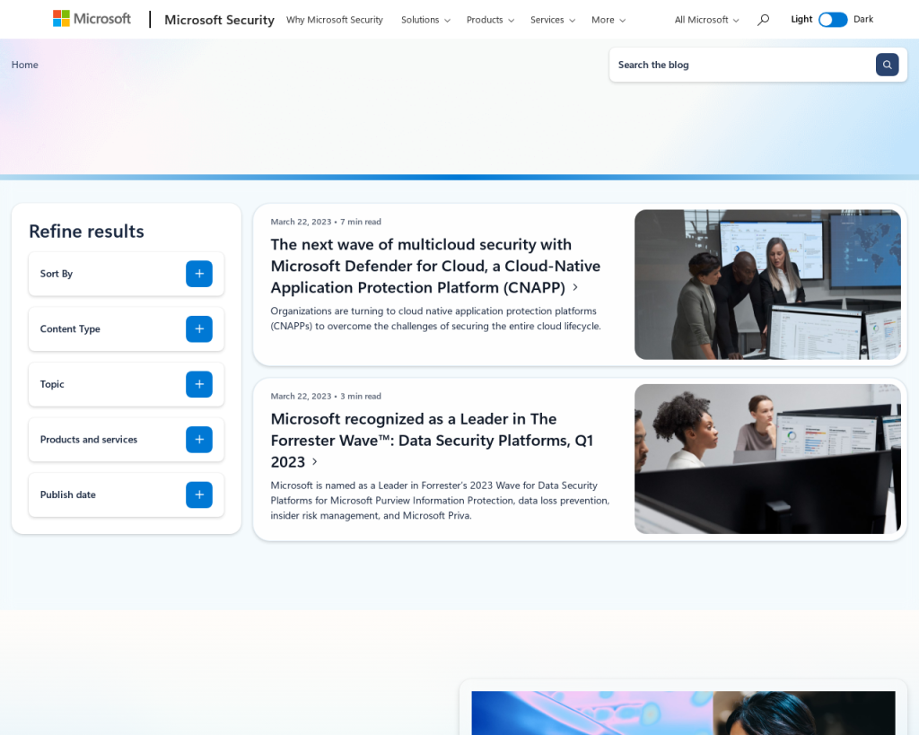The image size is (919, 735).
Task: Click the partially visible bottom card image
Action: 683,713
